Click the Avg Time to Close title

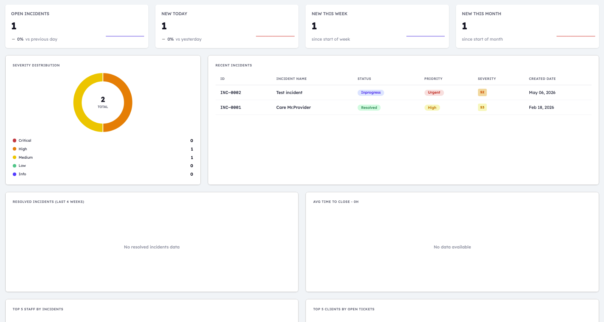coord(336,202)
